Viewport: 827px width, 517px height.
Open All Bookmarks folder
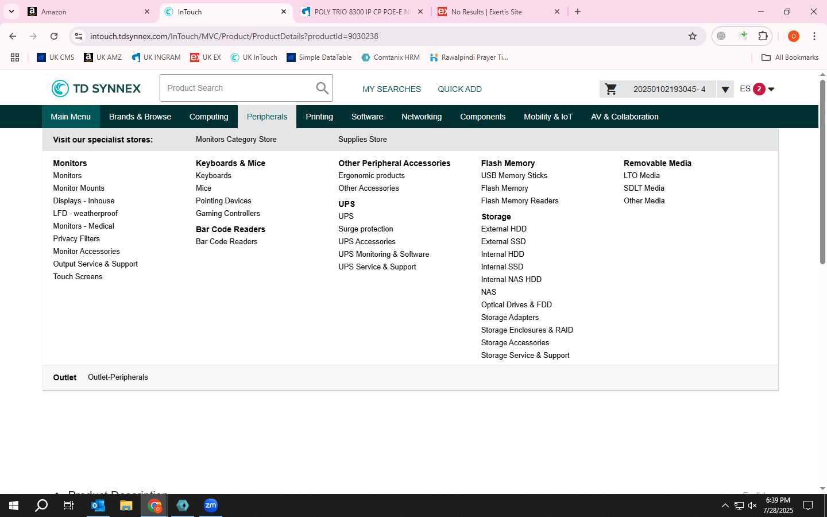(x=790, y=57)
